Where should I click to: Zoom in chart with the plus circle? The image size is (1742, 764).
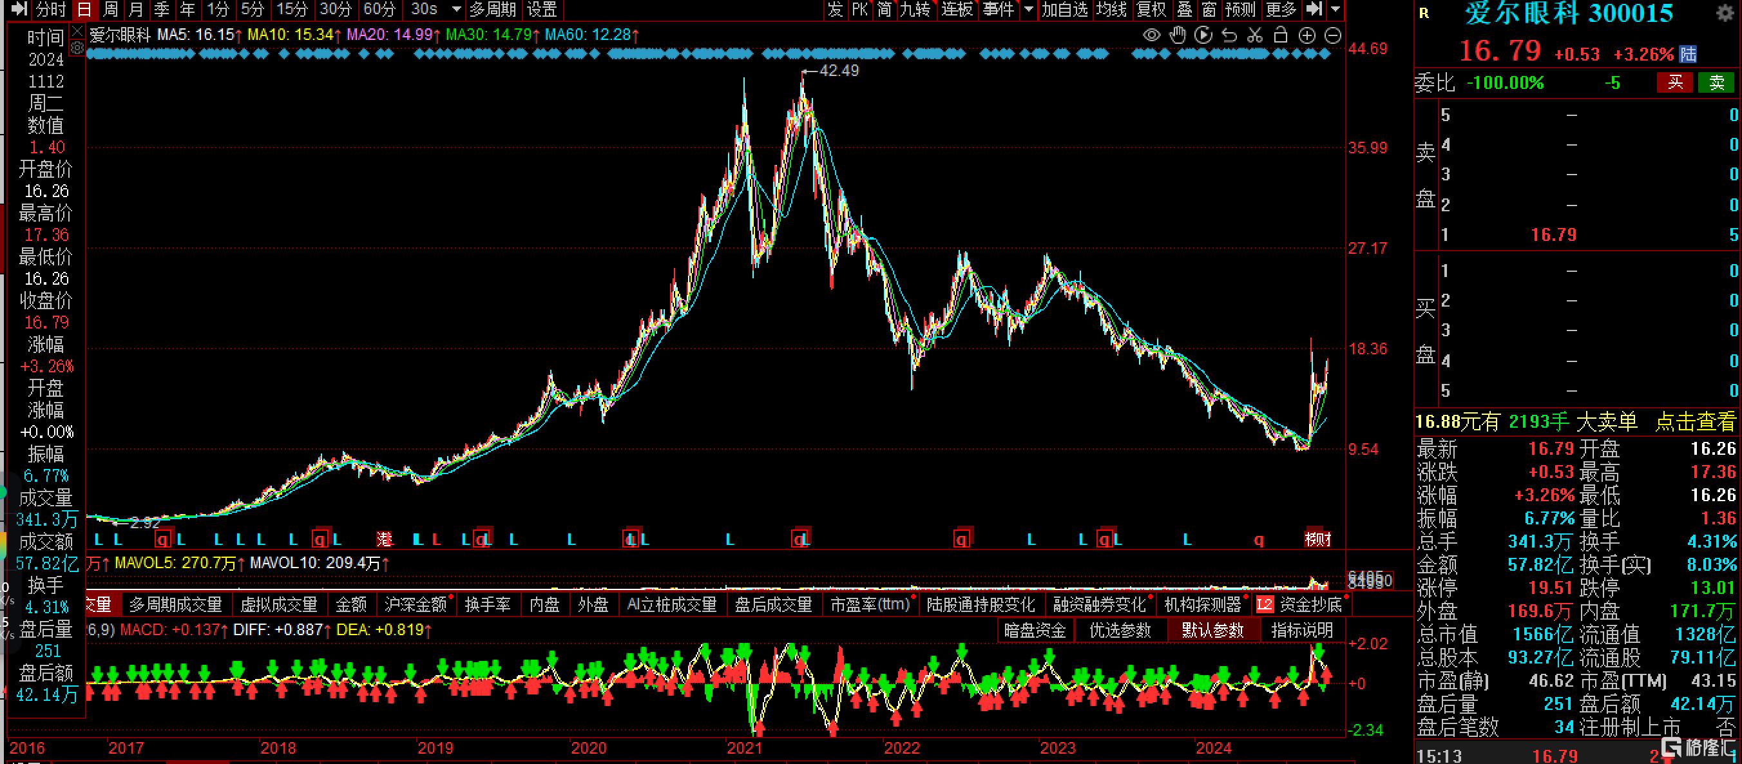point(1307,36)
